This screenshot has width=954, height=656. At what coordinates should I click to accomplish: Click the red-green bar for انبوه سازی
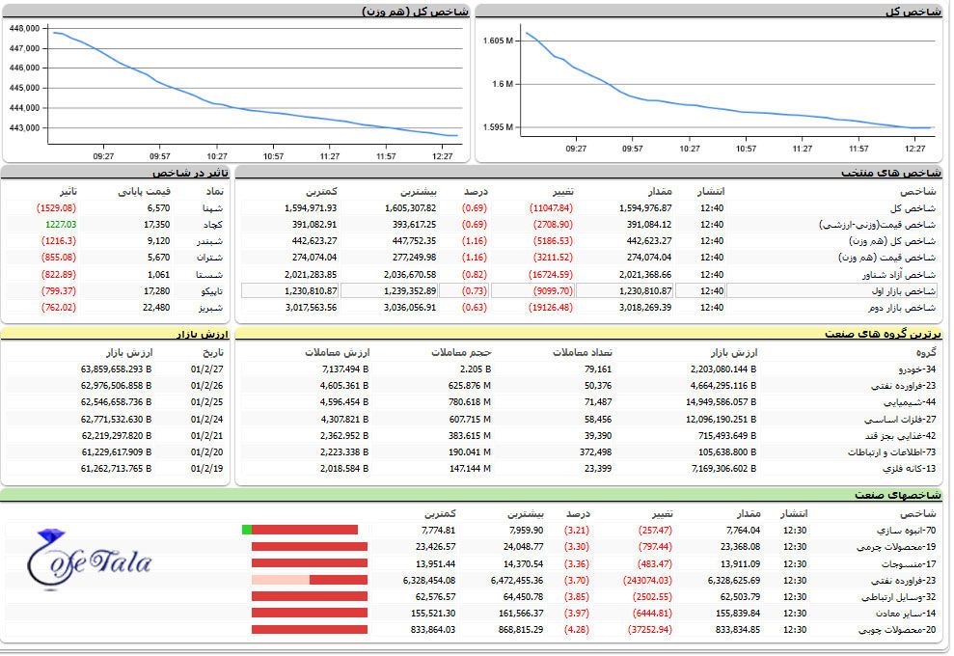(300, 530)
